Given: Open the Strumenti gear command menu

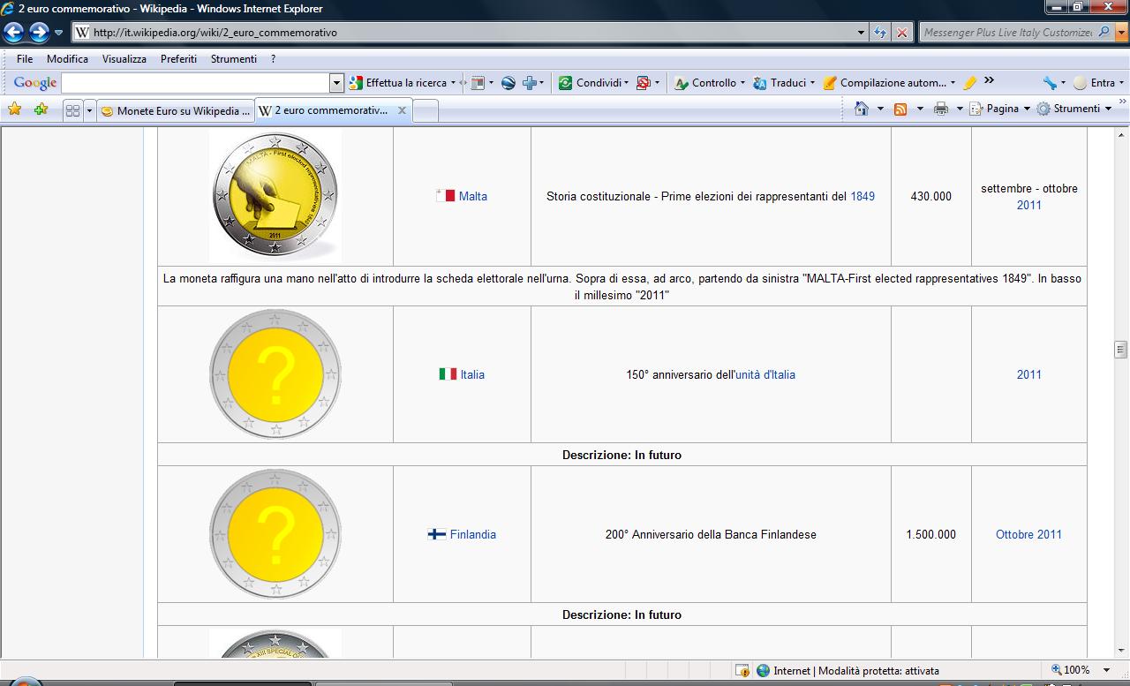Looking at the screenshot, I should click(x=1073, y=109).
